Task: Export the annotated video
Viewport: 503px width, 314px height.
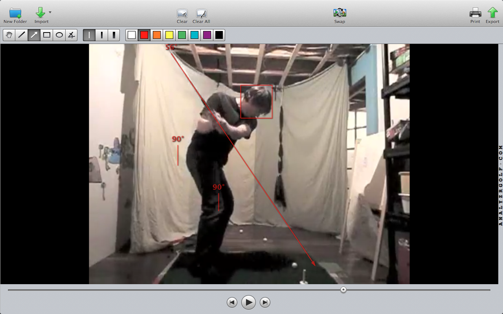Action: pos(492,13)
